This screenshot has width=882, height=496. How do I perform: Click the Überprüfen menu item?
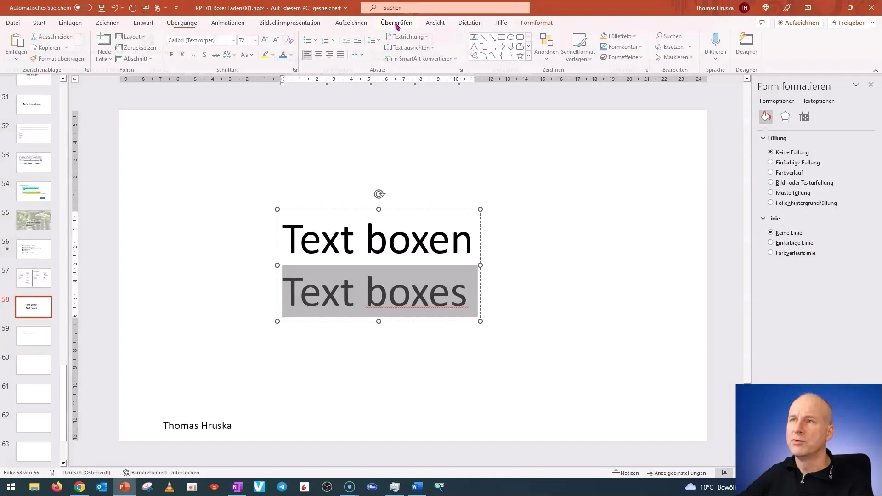tap(397, 23)
